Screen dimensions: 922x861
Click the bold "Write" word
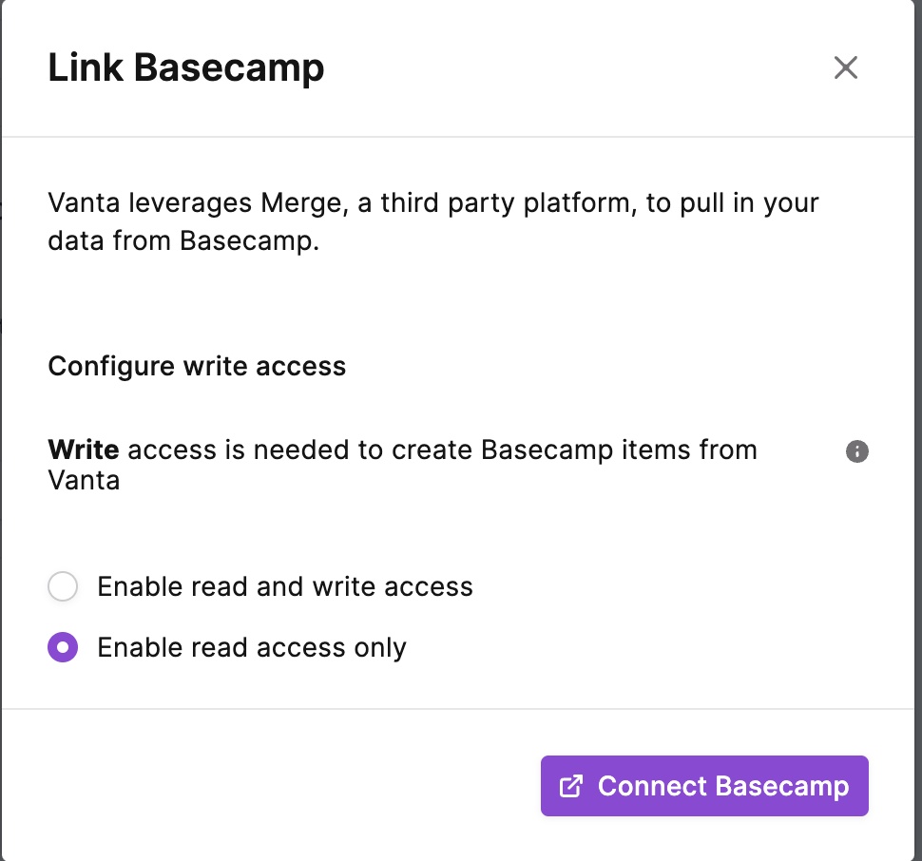84,450
